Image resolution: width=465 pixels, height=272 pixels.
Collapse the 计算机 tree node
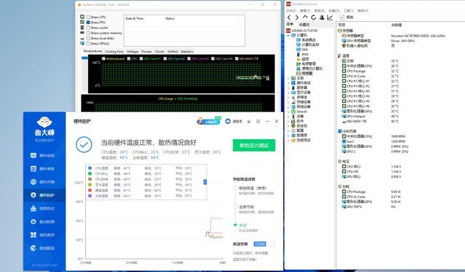(x=288, y=36)
